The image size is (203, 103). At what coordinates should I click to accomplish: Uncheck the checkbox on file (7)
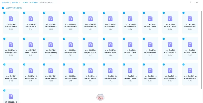(164, 65)
